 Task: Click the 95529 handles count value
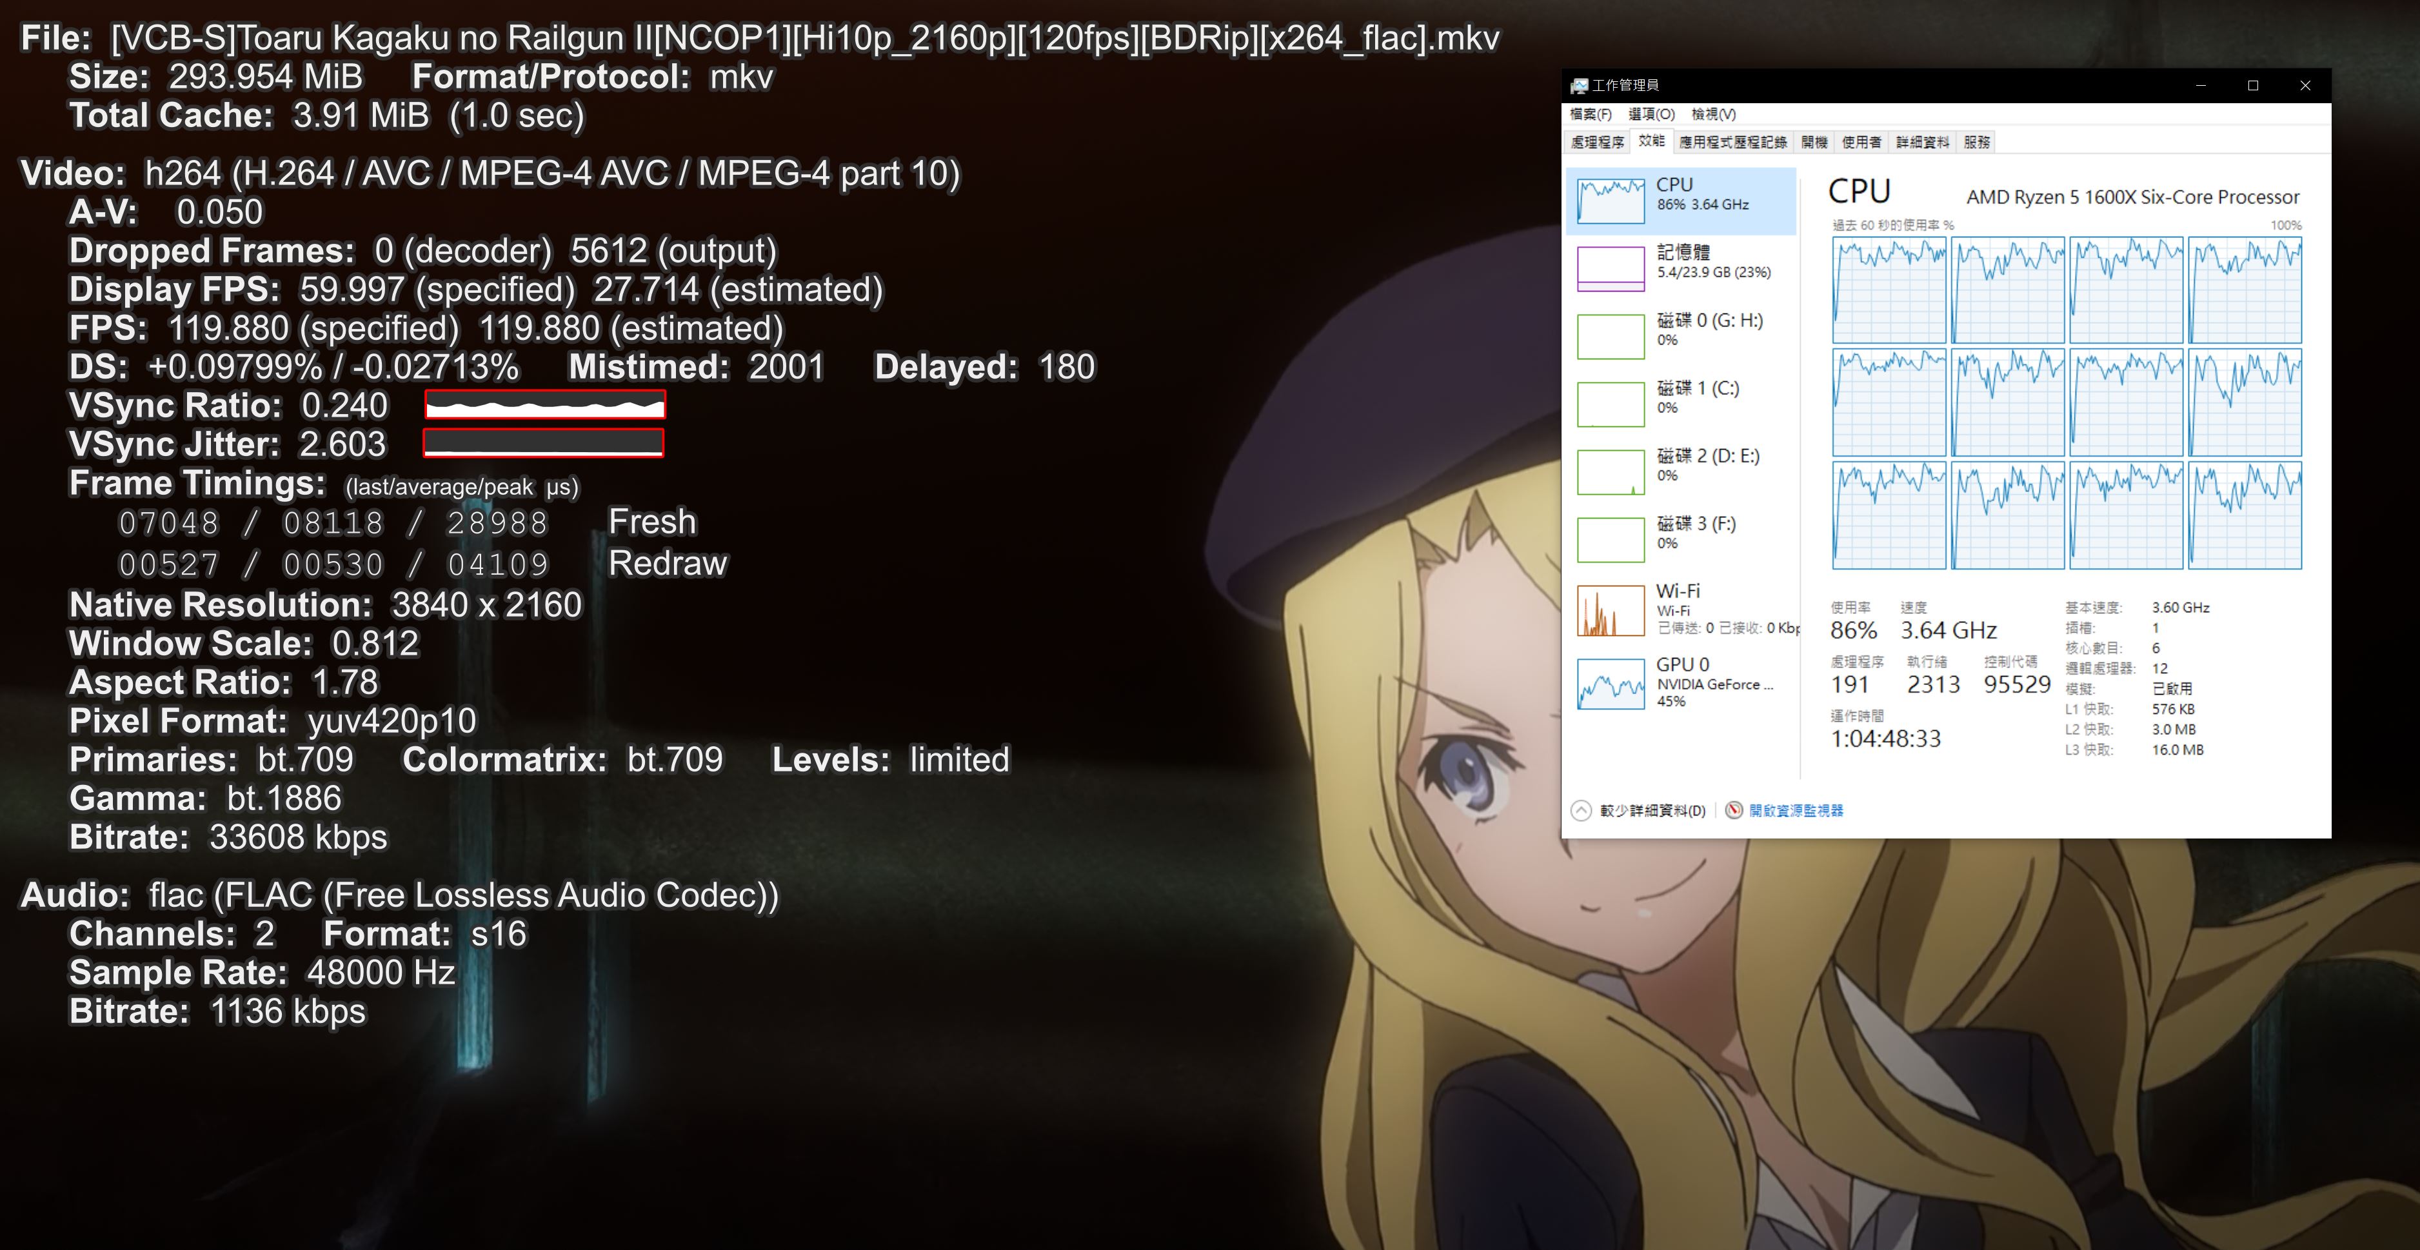(x=2017, y=684)
